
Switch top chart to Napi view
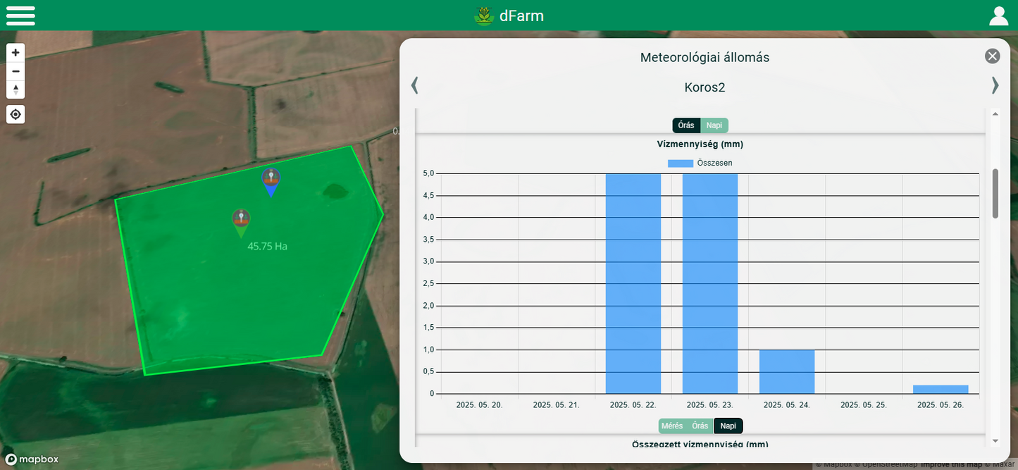714,125
